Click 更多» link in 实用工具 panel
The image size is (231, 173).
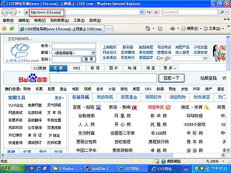[x=59, y=98]
